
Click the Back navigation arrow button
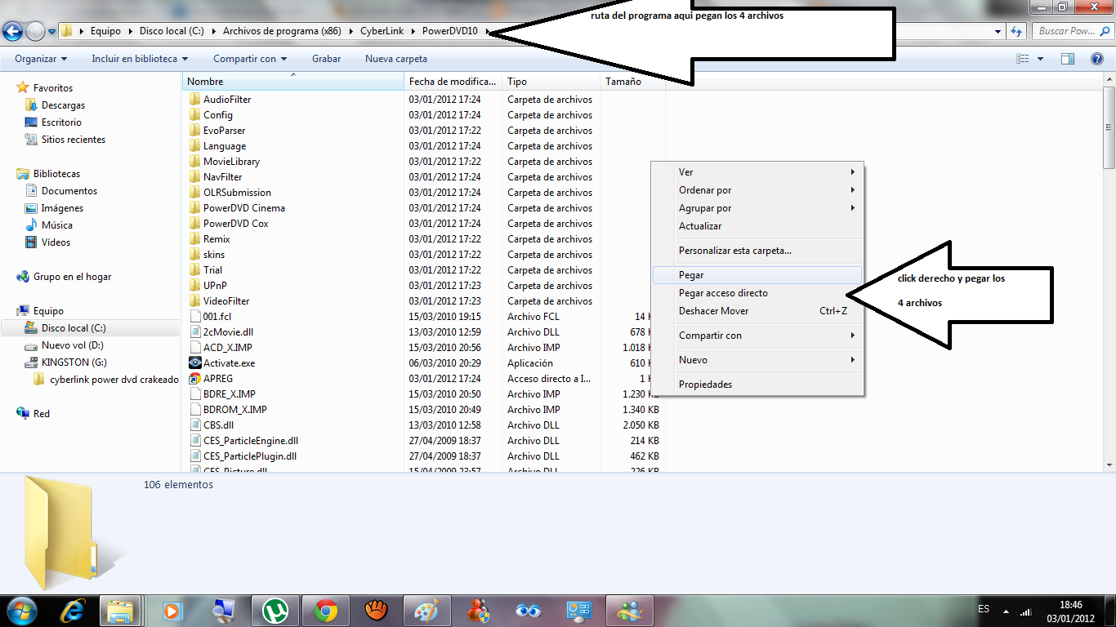(x=12, y=31)
